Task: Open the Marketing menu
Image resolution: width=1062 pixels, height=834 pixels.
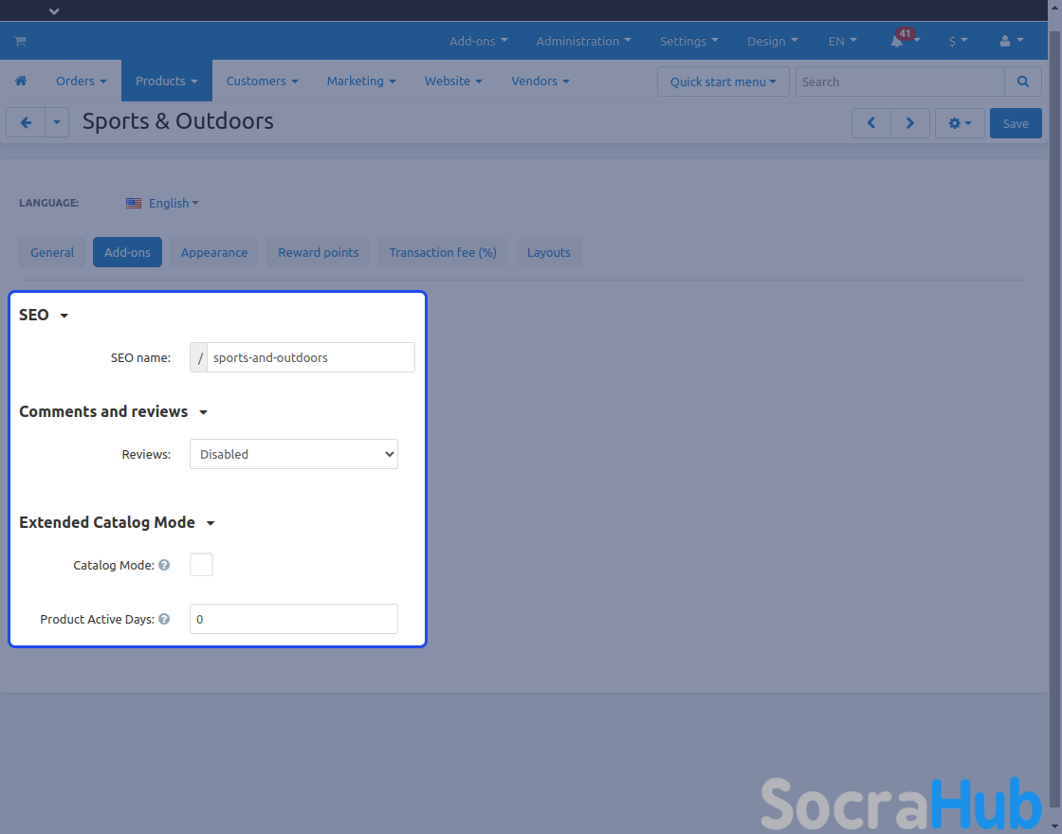Action: [x=360, y=82]
